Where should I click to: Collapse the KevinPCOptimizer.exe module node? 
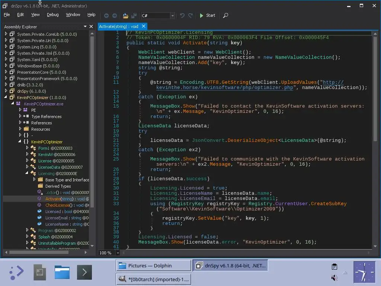coord(12,104)
